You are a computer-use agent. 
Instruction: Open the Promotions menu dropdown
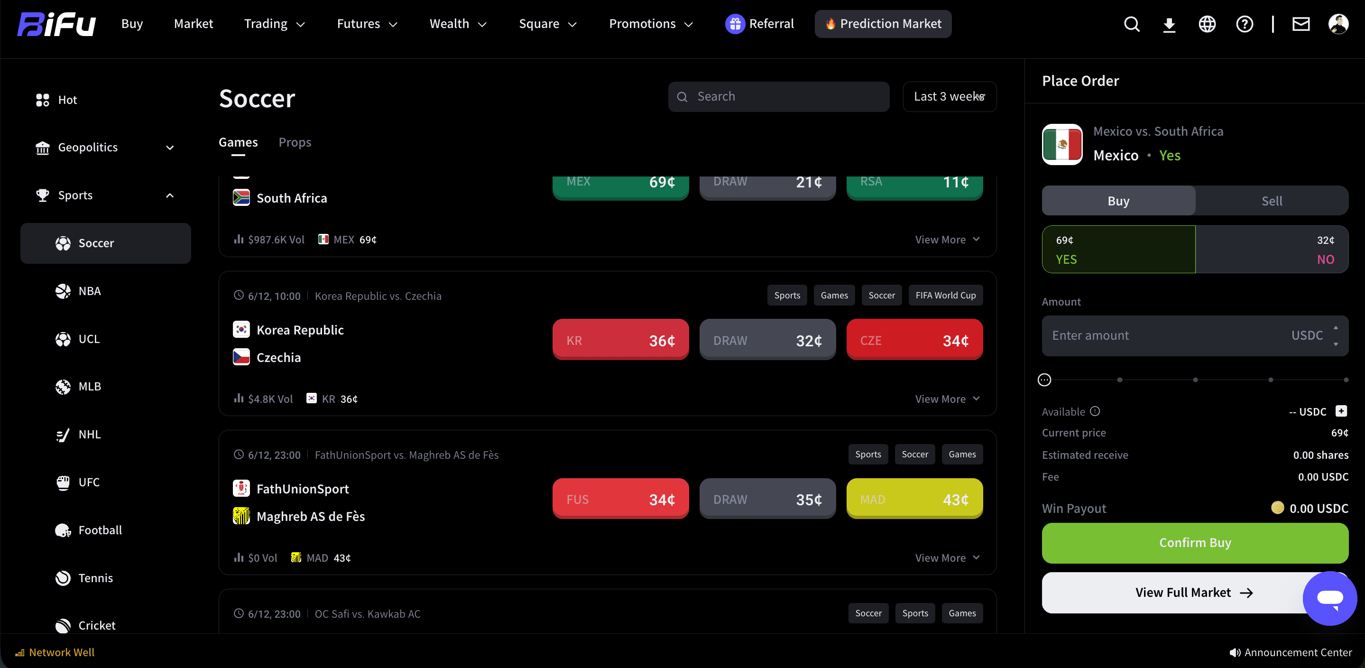[651, 24]
